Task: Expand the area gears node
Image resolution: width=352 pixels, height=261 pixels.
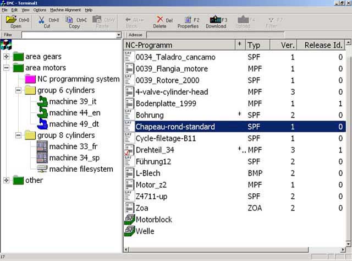Action: click(6, 56)
